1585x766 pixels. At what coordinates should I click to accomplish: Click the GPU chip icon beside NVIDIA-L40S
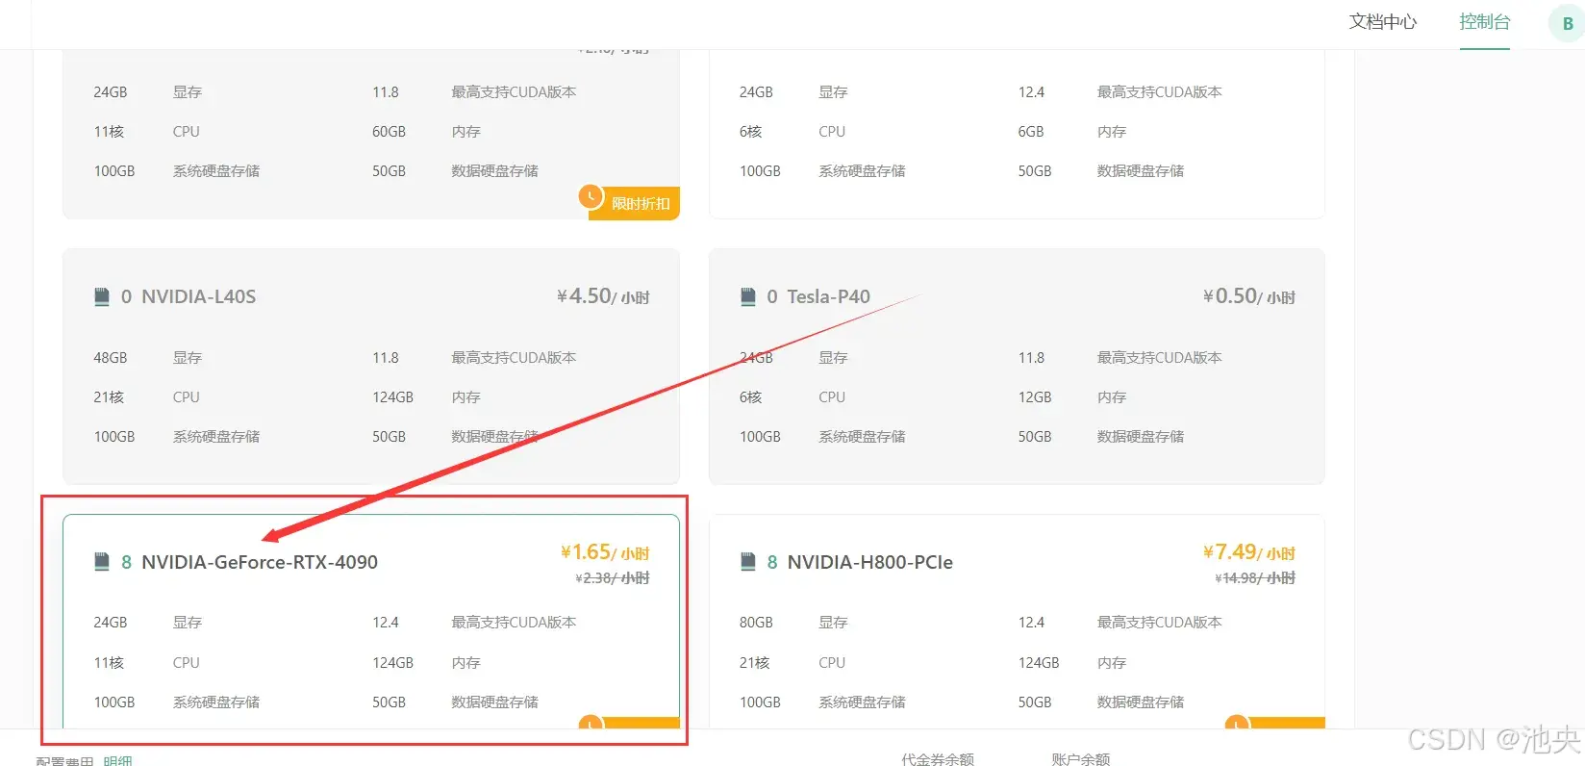click(x=102, y=296)
